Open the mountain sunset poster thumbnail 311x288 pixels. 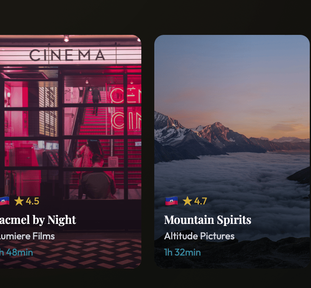[232, 152]
